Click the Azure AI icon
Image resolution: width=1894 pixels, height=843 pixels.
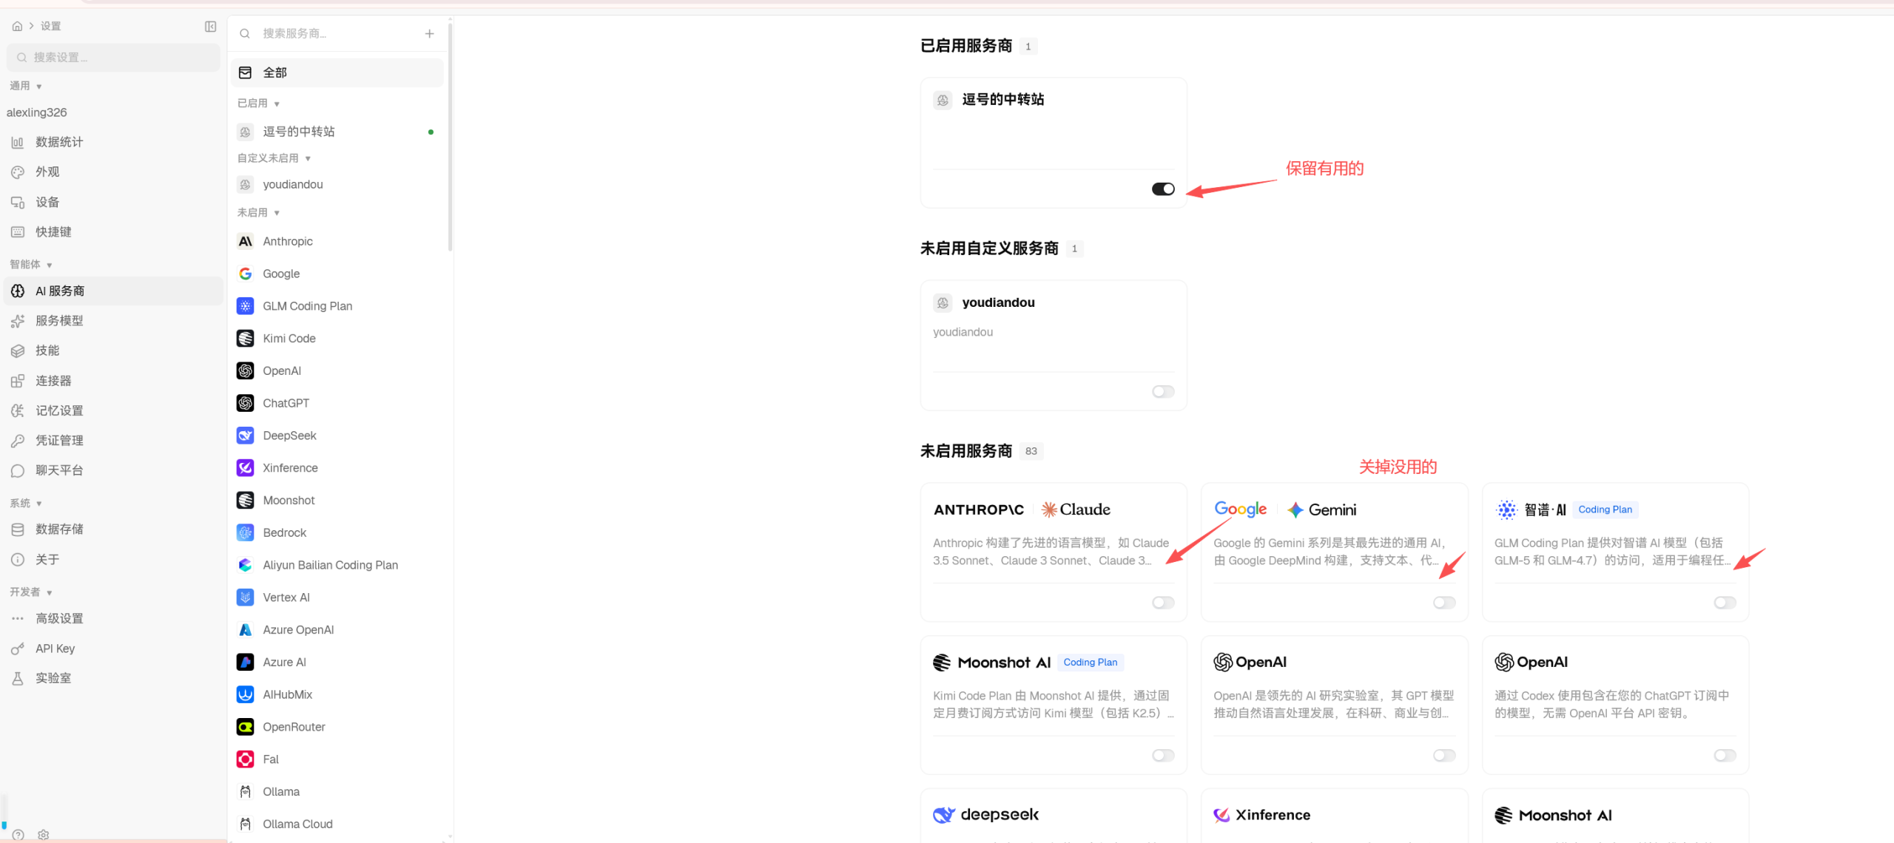[x=246, y=663]
